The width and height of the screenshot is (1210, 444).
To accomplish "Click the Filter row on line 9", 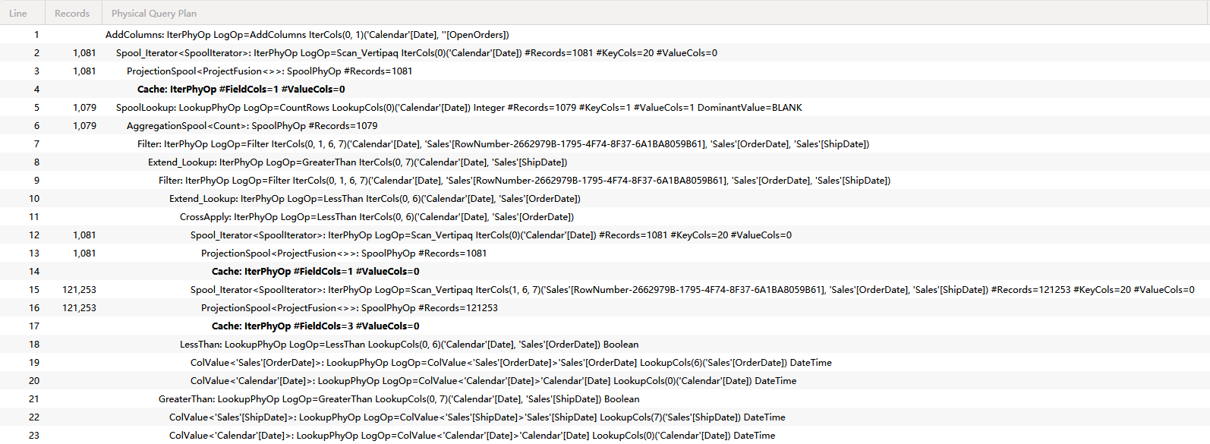I will pyautogui.click(x=605, y=181).
